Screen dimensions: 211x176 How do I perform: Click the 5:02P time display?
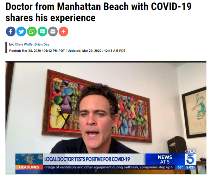tap(191, 167)
